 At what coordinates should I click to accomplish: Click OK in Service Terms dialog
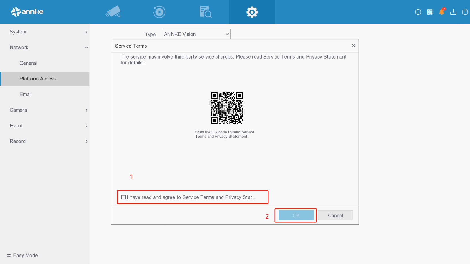(296, 215)
